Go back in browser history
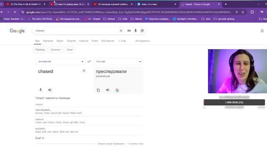Image resolution: width=267 pixels, height=150 pixels. tap(2, 12)
